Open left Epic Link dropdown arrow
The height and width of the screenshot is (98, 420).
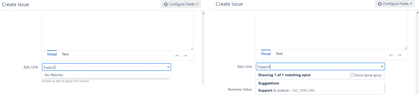(168, 67)
